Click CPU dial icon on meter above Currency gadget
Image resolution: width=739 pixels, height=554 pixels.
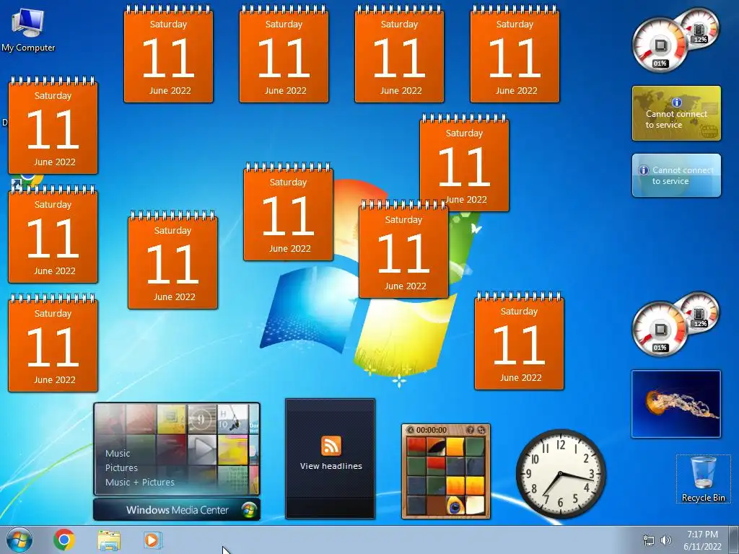click(660, 45)
